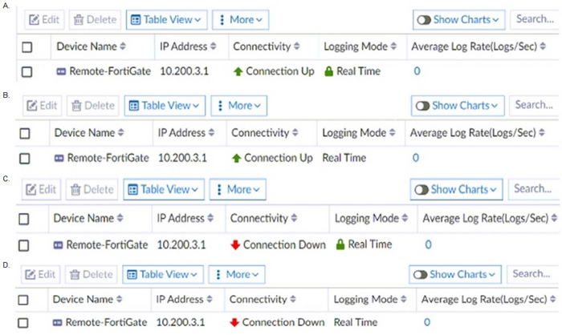
Task: Open the More menu in panel B
Action: point(239,106)
